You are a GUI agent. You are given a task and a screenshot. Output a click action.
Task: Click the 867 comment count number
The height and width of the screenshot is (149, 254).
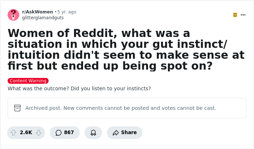point(69,133)
